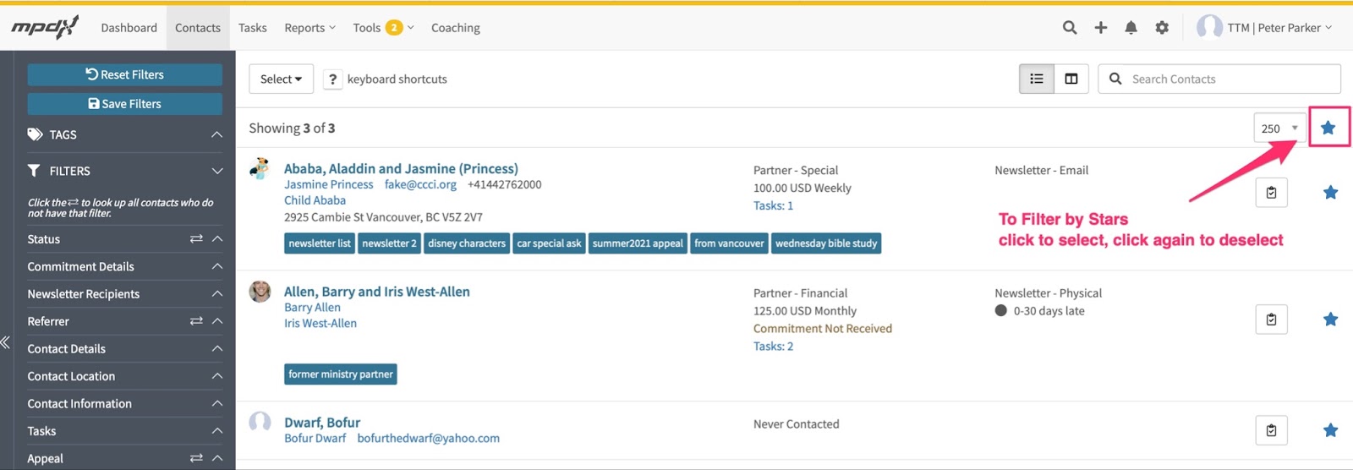This screenshot has width=1353, height=470.
Task: Open the settings gear icon
Action: (x=1162, y=27)
